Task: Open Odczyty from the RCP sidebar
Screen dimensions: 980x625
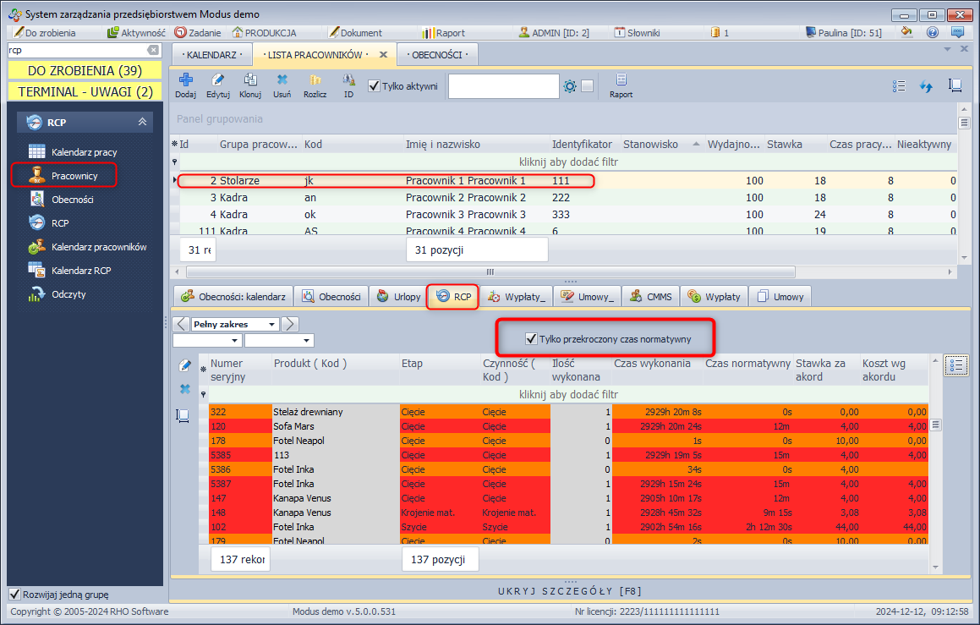Action: (x=68, y=294)
